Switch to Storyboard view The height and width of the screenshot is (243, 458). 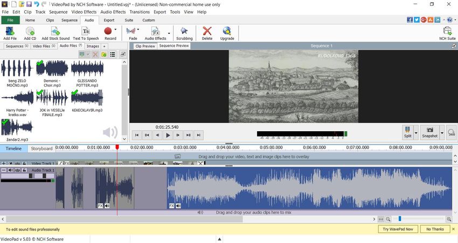pos(41,148)
